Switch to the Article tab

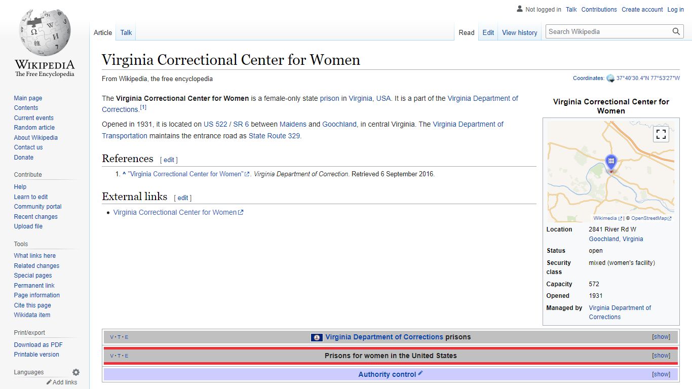coord(103,32)
